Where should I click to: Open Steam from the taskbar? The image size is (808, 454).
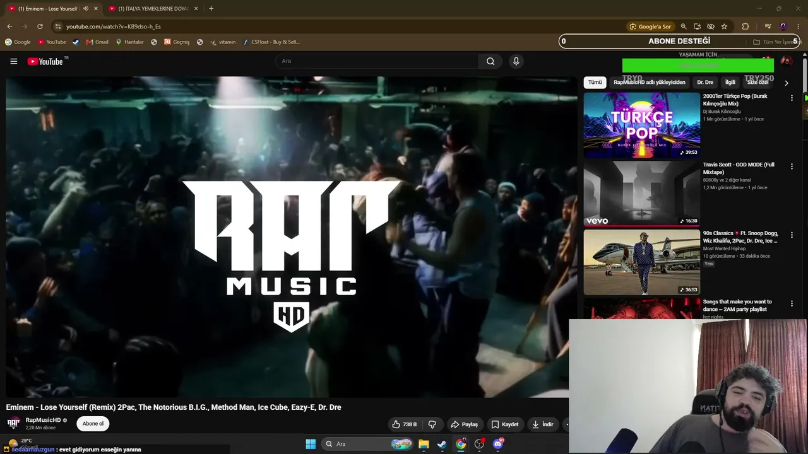pyautogui.click(x=442, y=444)
